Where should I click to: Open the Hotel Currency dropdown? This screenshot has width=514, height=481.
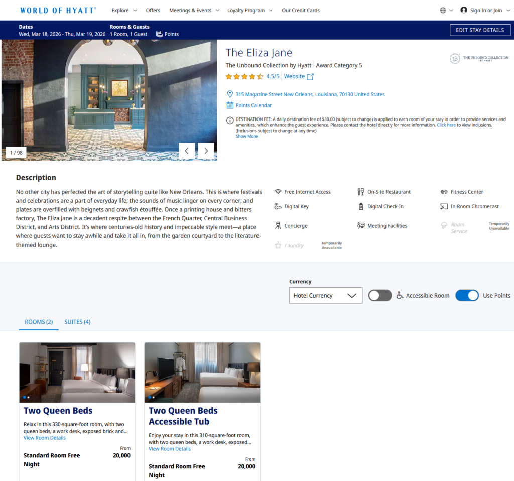click(x=325, y=296)
